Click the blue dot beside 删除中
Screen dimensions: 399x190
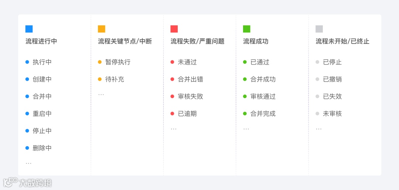tap(27, 148)
